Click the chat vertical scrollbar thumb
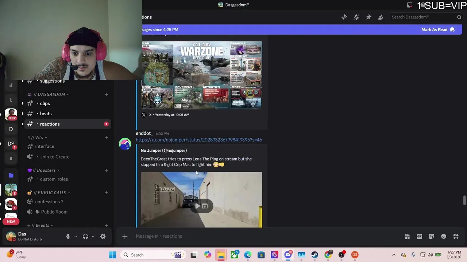The image size is (467, 262). 464,201
